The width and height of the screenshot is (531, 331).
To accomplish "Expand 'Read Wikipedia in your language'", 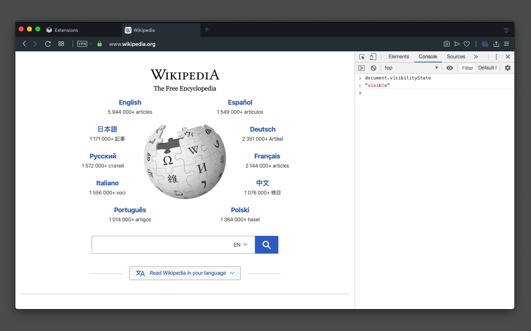I will 185,273.
